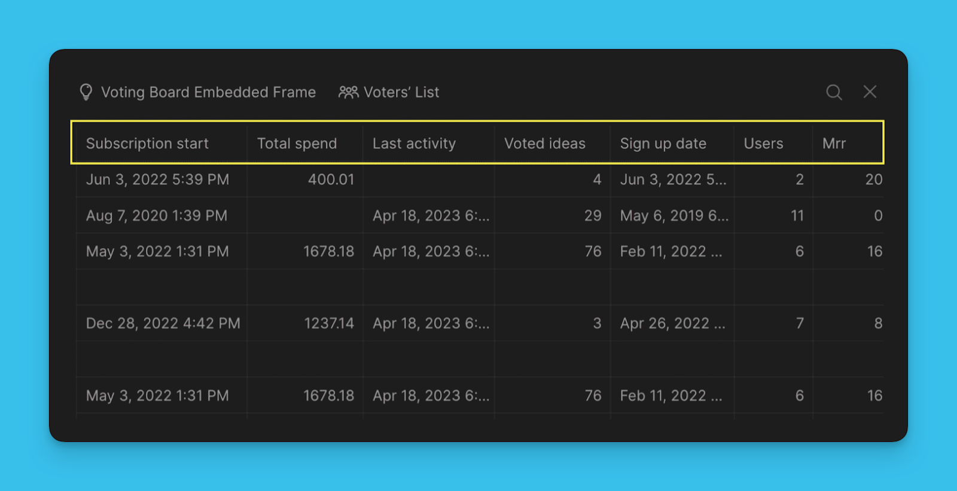
Task: Click the Voters' List people icon
Action: [348, 92]
